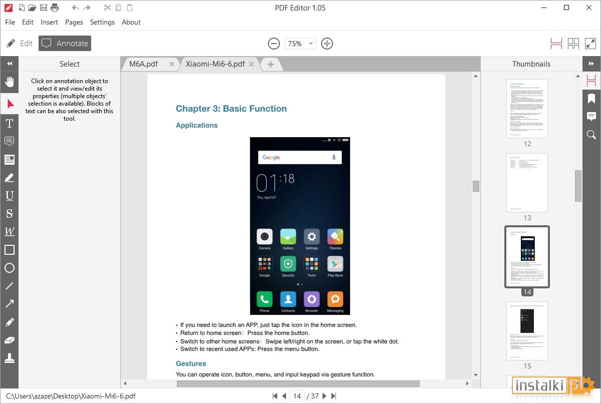Select the Underline text tool
601x404 pixels.
point(10,196)
